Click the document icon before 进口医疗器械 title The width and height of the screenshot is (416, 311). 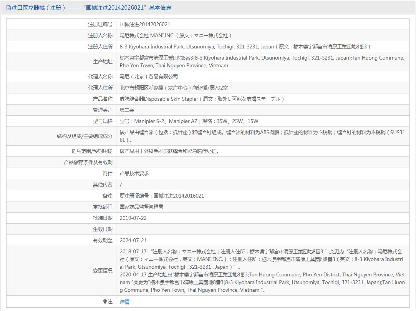click(8, 8)
